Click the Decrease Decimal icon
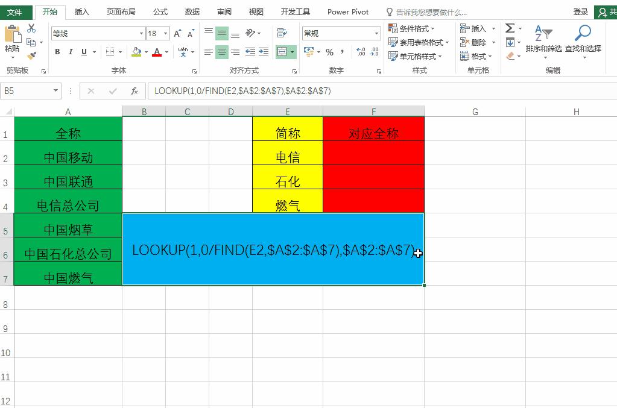This screenshot has width=617, height=408. 375,51
